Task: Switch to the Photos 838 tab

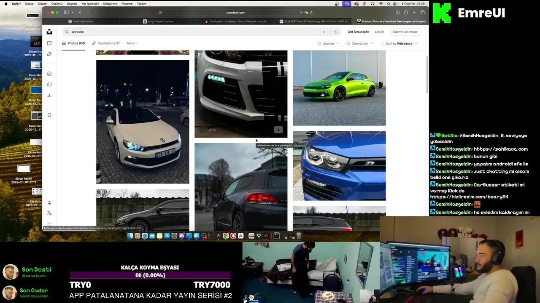Action: tap(73, 43)
